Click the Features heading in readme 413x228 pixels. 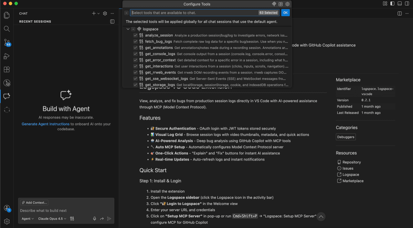click(150, 118)
